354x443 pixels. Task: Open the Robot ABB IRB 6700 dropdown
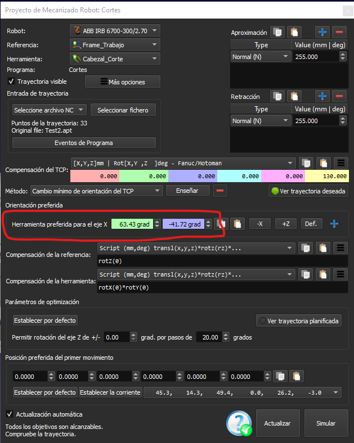[x=115, y=30]
